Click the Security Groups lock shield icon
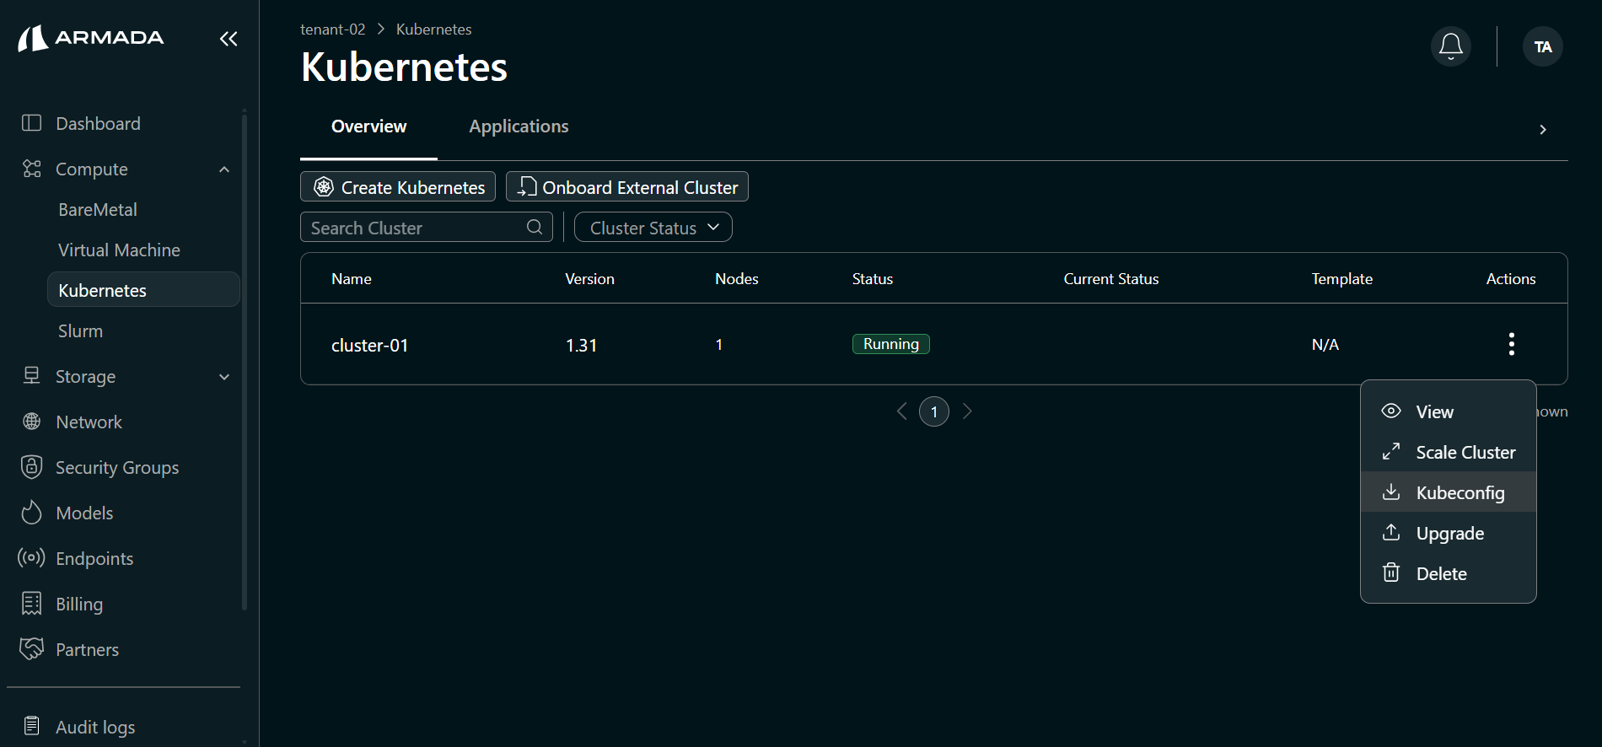 point(31,467)
